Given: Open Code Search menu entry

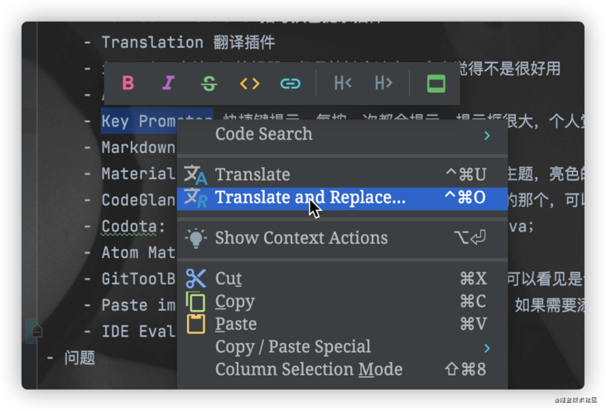Looking at the screenshot, I should click(x=342, y=134).
